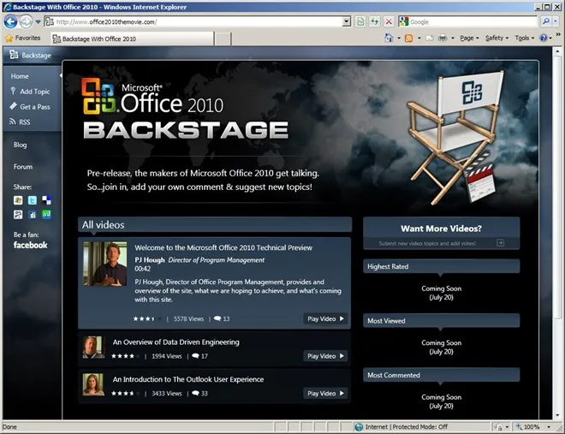The width and height of the screenshot is (565, 434).
Task: Click the Stop loading X button
Action: coord(390,21)
